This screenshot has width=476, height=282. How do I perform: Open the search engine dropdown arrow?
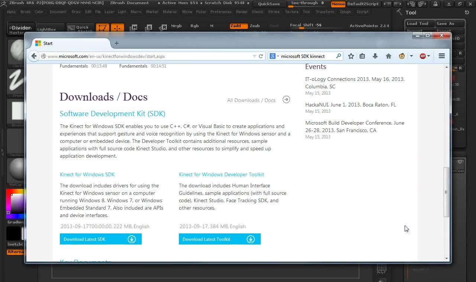point(278,56)
